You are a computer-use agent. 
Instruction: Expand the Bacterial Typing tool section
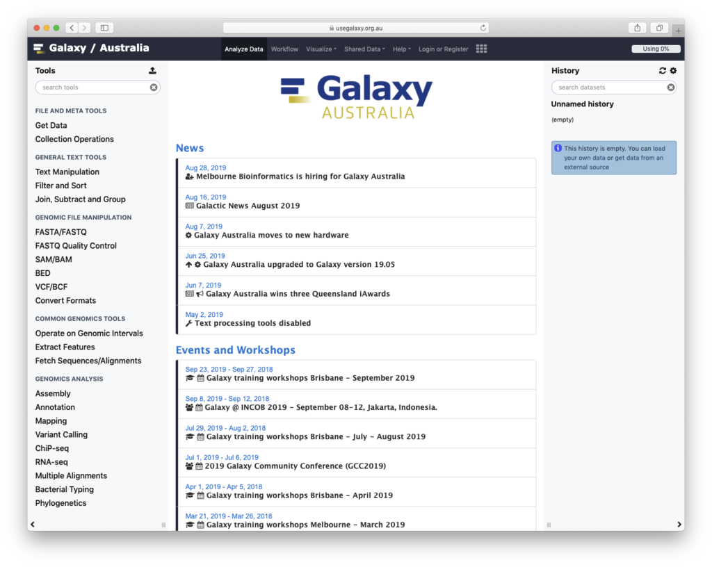point(65,489)
